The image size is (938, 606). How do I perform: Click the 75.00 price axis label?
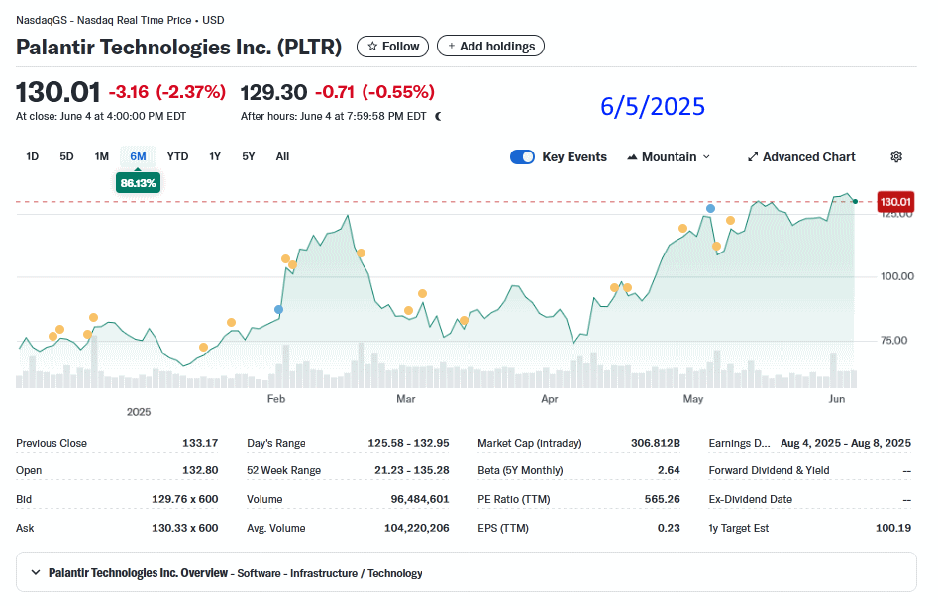click(893, 340)
